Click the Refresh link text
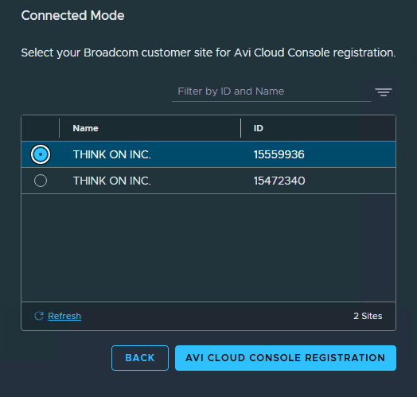Image resolution: width=417 pixels, height=397 pixels. point(64,316)
